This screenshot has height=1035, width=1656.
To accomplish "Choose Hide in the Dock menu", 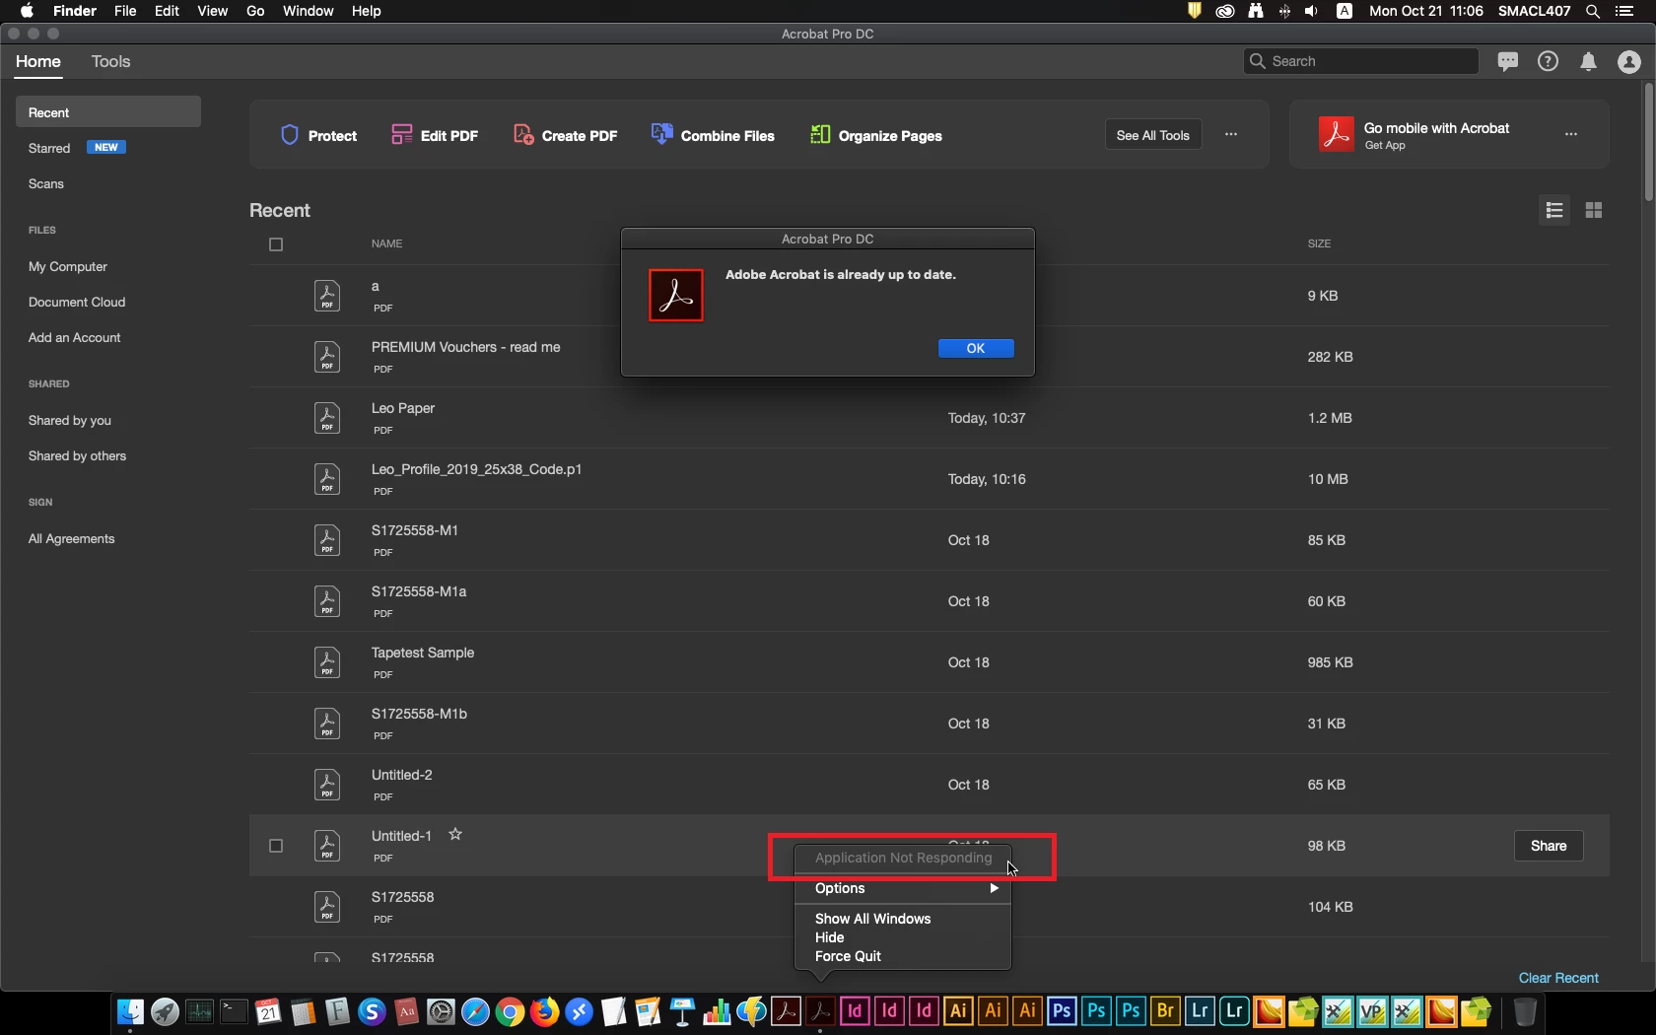I will [903, 937].
